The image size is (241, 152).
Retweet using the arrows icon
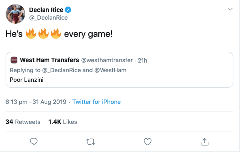point(91,142)
